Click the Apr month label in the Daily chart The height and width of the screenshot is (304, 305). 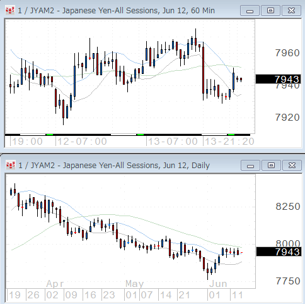[55, 284]
